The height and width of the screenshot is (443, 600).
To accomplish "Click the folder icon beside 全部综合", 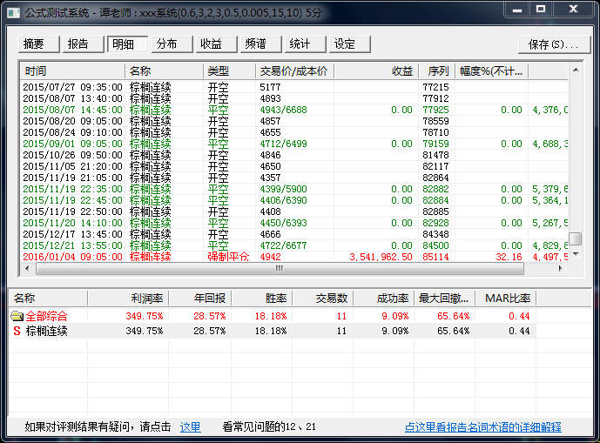I will coord(17,316).
